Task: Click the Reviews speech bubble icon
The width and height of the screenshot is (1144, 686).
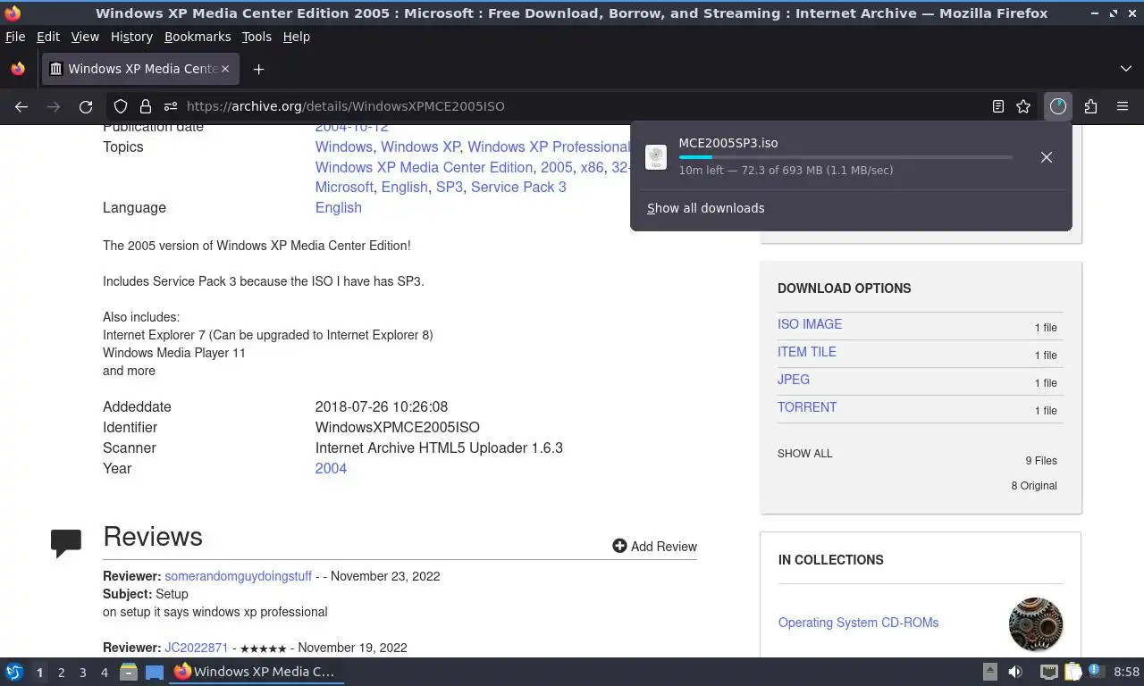Action: pos(66,543)
